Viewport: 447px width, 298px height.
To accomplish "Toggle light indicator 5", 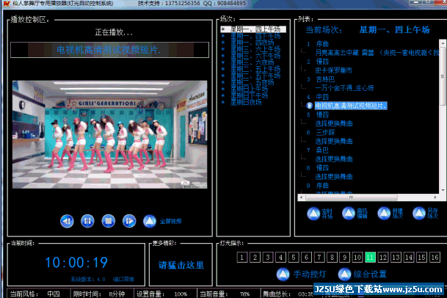I will [x=294, y=258].
